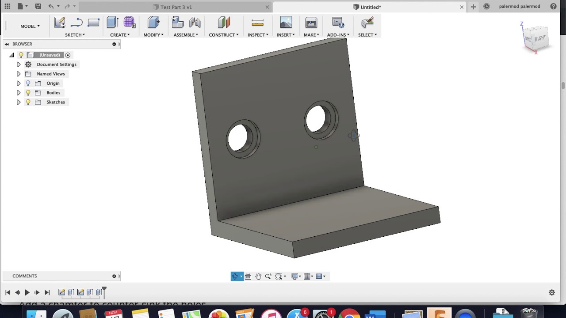Viewport: 566px width, 318px height.
Task: Redo the last undone action
Action: pos(67,7)
